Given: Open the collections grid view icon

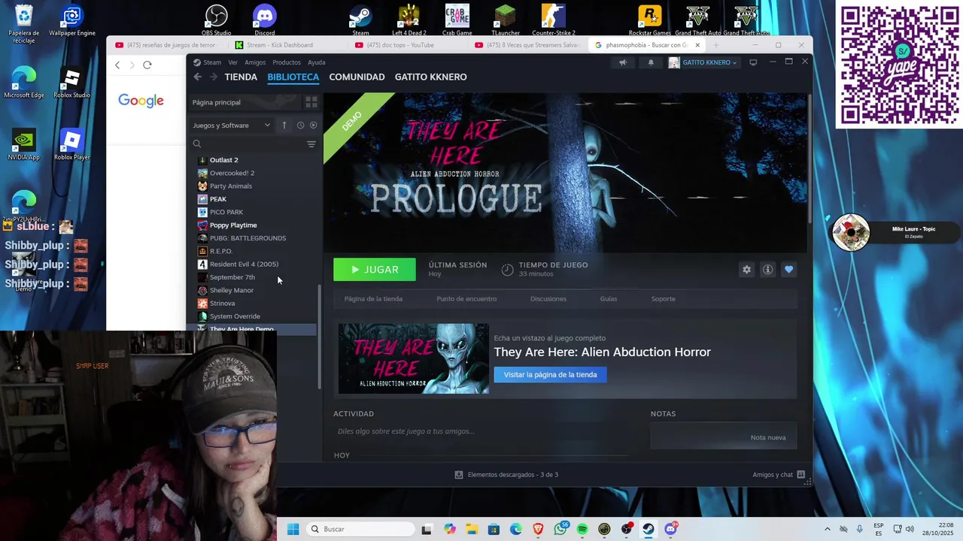Looking at the screenshot, I should tap(311, 102).
